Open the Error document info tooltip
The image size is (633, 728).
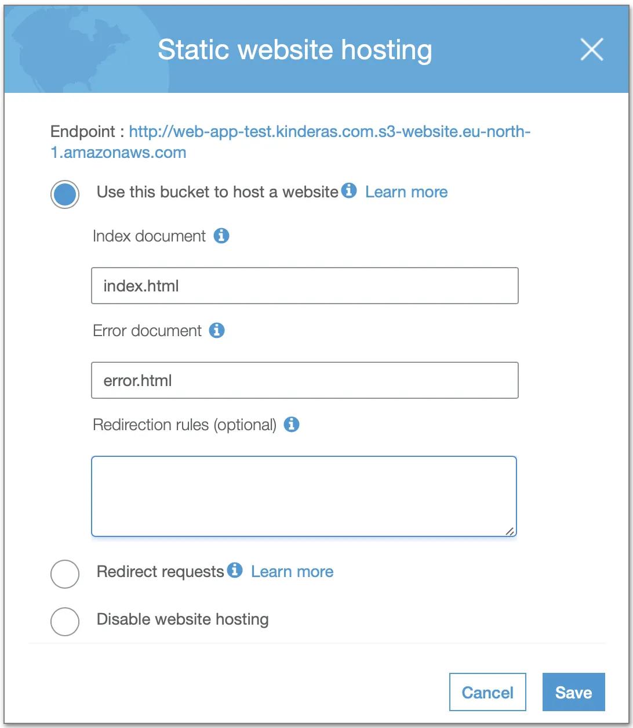217,330
